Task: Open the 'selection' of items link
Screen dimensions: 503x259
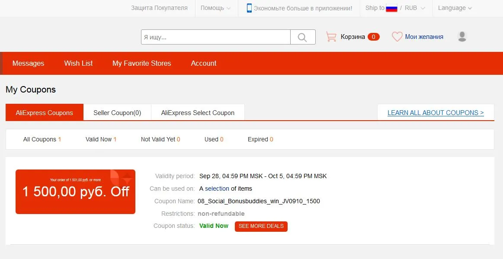Action: (217, 189)
